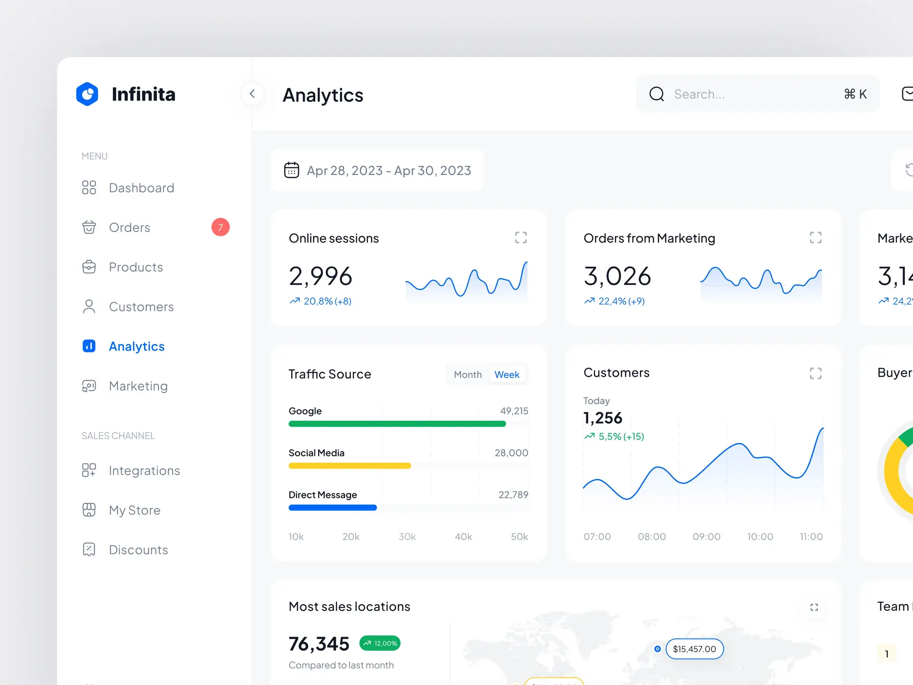Click the Discounts percent tag icon
Viewport: 913px width, 685px height.
coord(89,549)
